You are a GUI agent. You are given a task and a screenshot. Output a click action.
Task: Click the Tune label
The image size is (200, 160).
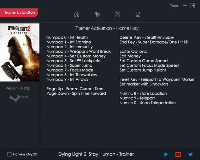[174, 5]
